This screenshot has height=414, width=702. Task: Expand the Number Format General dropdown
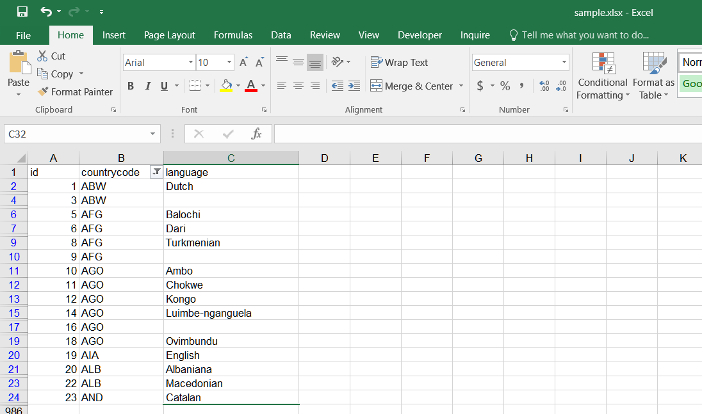pos(564,63)
